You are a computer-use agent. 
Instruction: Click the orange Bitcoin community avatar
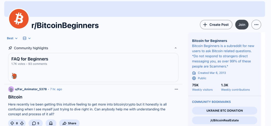tap(19, 19)
